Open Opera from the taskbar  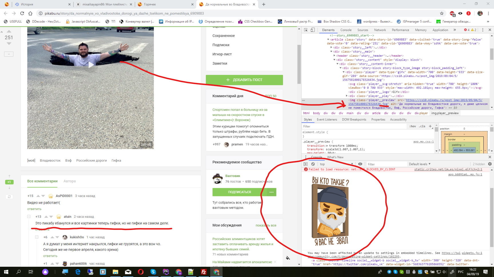(x=141, y=272)
